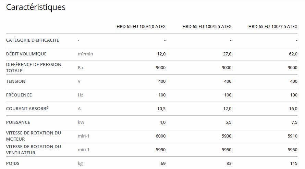
Task: Click the Débit volumique row label
Action: pyautogui.click(x=26, y=54)
